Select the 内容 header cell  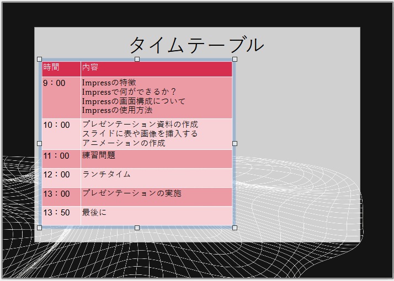tap(157, 69)
